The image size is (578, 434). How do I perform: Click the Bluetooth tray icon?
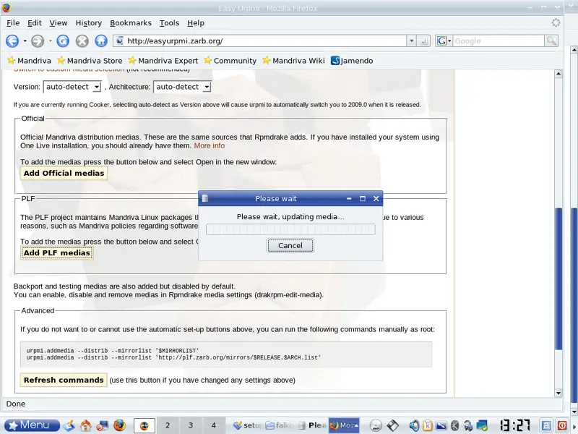(x=455, y=425)
